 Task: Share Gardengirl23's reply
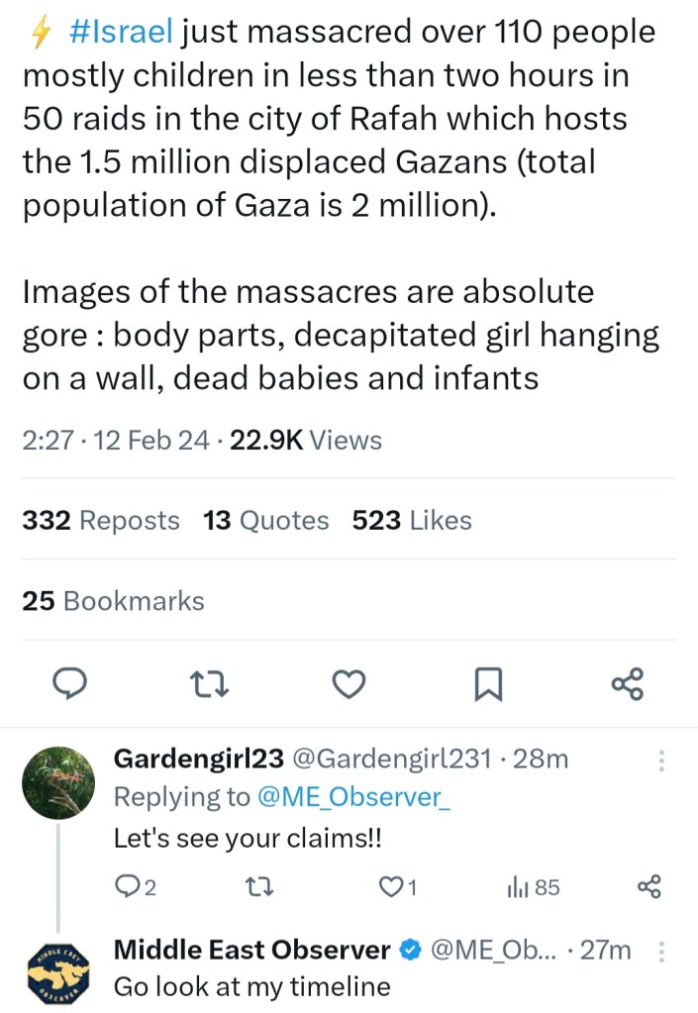(x=649, y=887)
